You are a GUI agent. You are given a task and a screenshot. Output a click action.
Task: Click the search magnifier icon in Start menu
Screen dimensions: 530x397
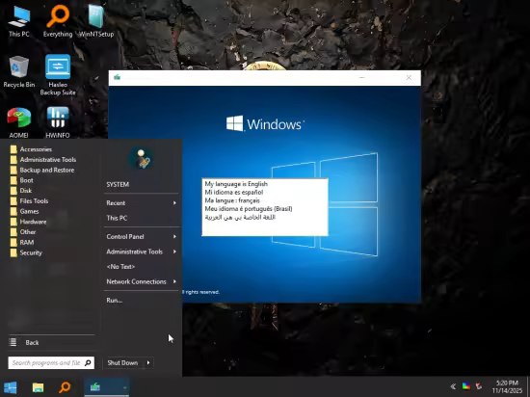(x=88, y=363)
